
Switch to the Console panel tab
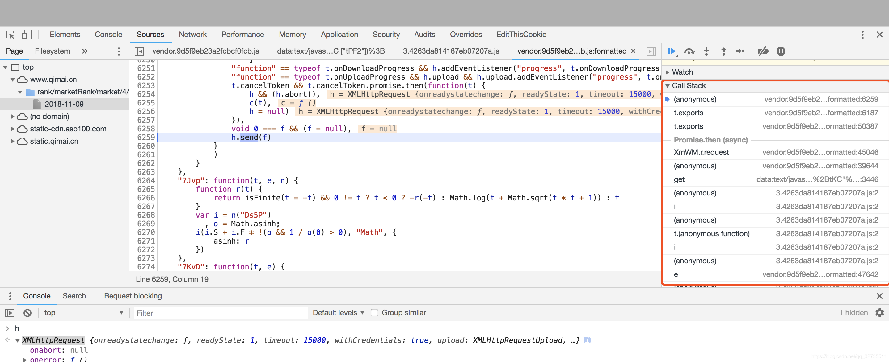tap(108, 35)
